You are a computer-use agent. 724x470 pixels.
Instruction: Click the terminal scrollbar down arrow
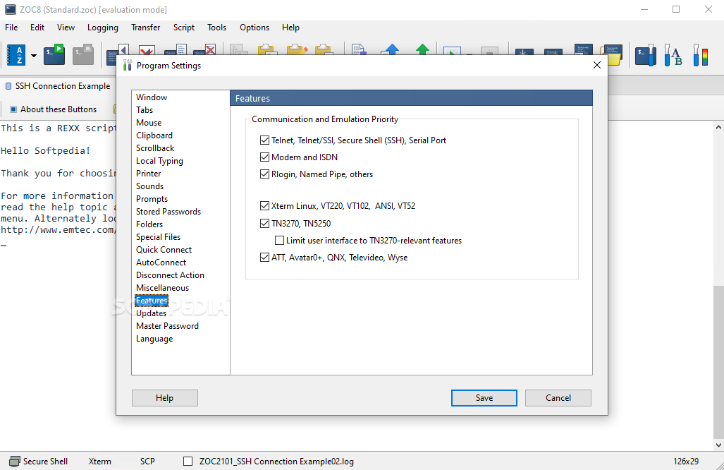coord(718,445)
